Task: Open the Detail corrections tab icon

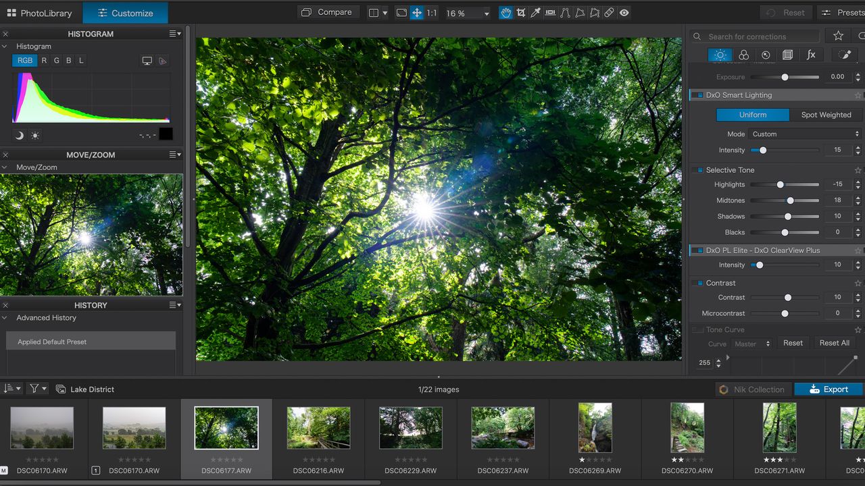Action: (766, 55)
